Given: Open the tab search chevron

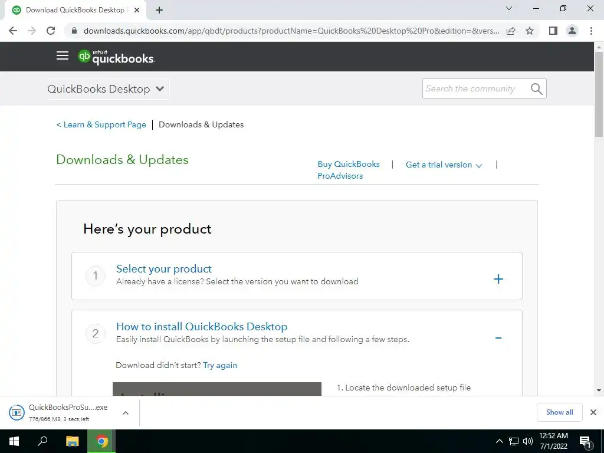Looking at the screenshot, I should point(509,8).
